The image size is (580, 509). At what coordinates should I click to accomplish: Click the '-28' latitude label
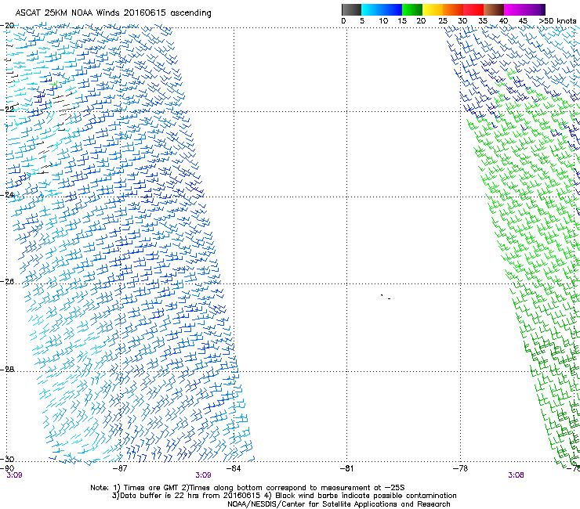pos(7,370)
